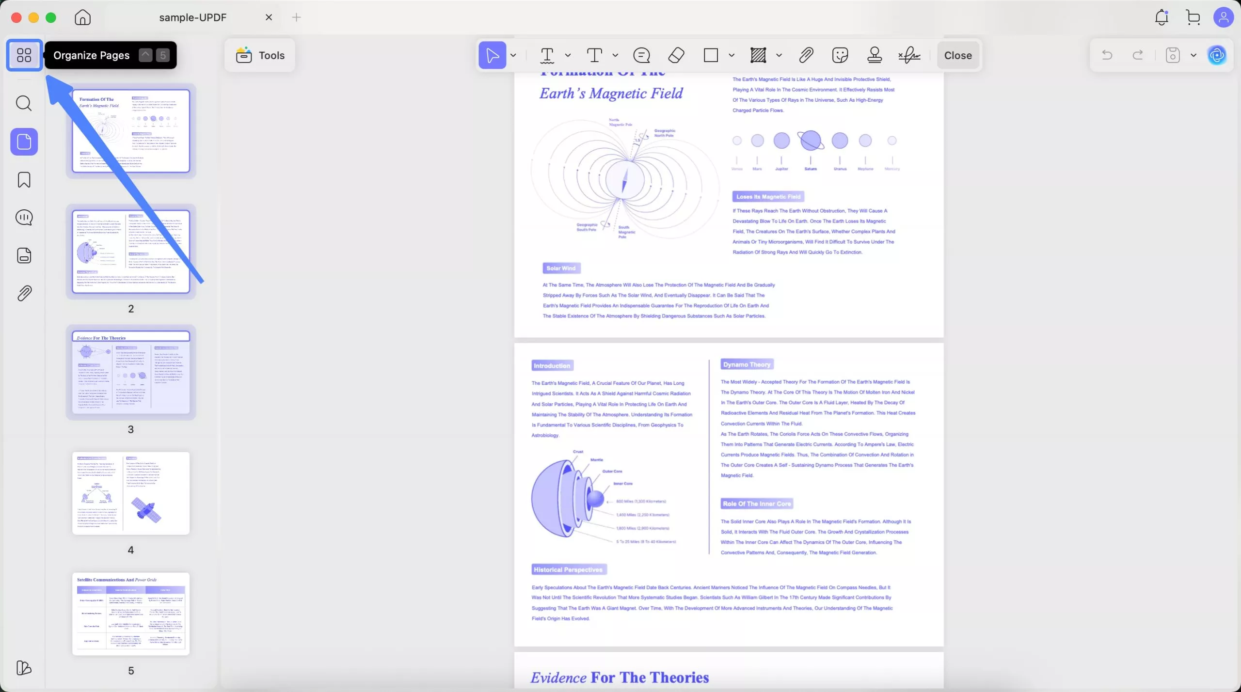Open the notifications bell
The height and width of the screenshot is (692, 1241).
1161,17
